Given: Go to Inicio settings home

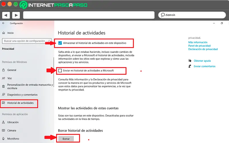Looking at the screenshot, I should pyautogui.click(x=10, y=33).
